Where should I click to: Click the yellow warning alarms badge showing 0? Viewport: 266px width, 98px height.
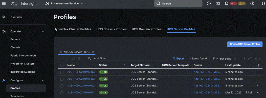tap(242, 3)
